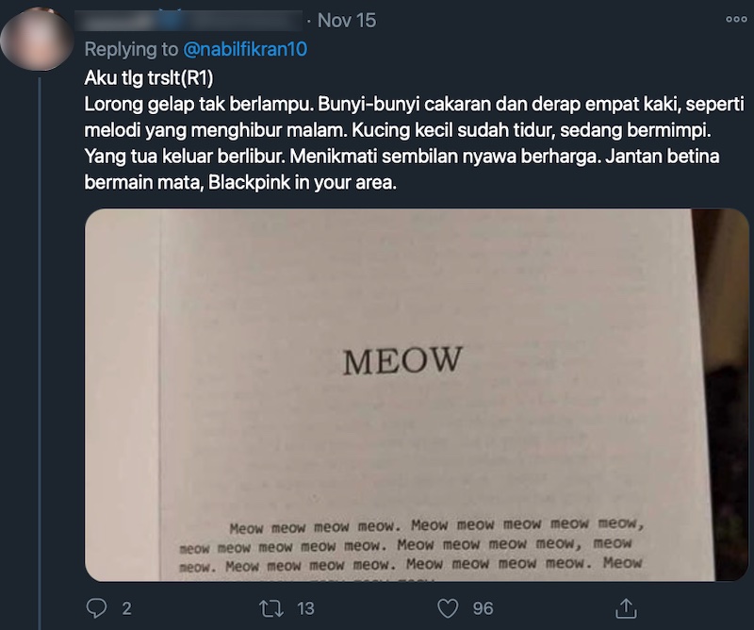
Task: Click the reply count showing 2
Action: tap(127, 608)
